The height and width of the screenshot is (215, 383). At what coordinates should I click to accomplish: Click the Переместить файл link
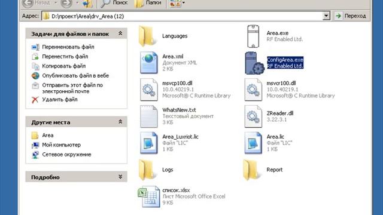point(65,57)
